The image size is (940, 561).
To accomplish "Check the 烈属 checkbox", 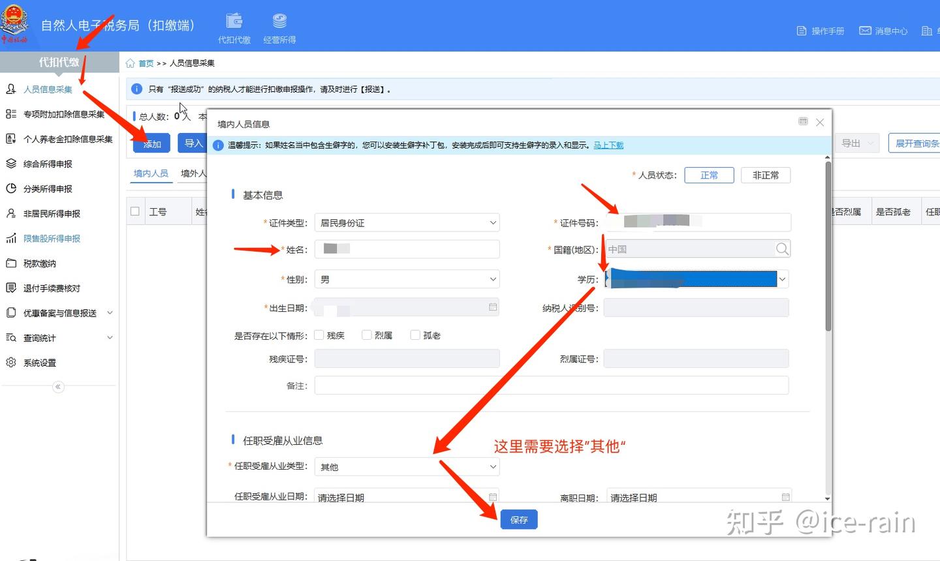I will tap(366, 335).
